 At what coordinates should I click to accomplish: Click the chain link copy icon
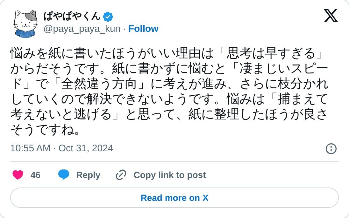coord(121,175)
